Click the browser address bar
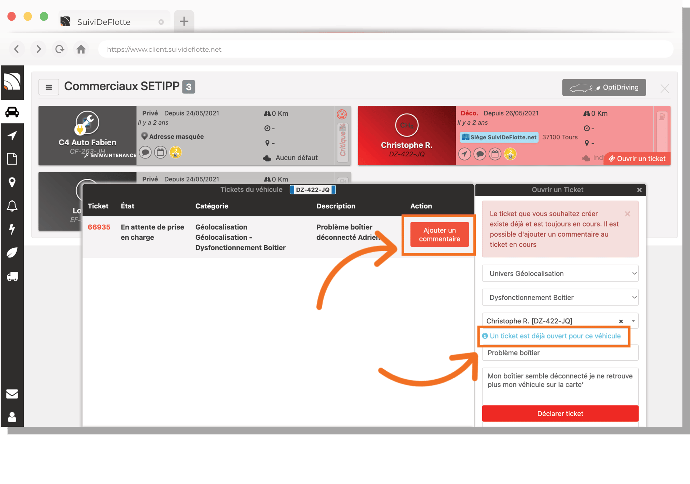This screenshot has width=690, height=484. click(386, 49)
